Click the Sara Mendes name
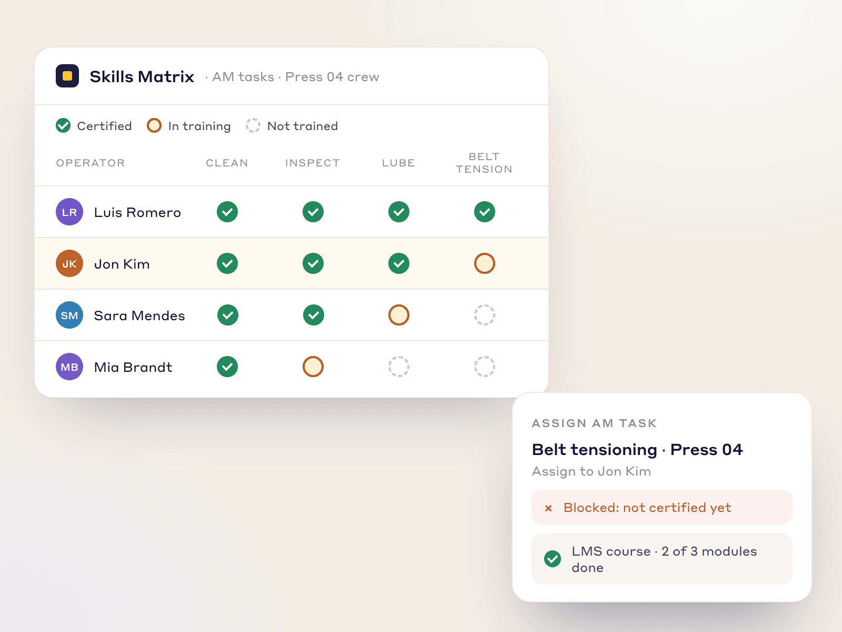The image size is (842, 632). click(x=139, y=315)
